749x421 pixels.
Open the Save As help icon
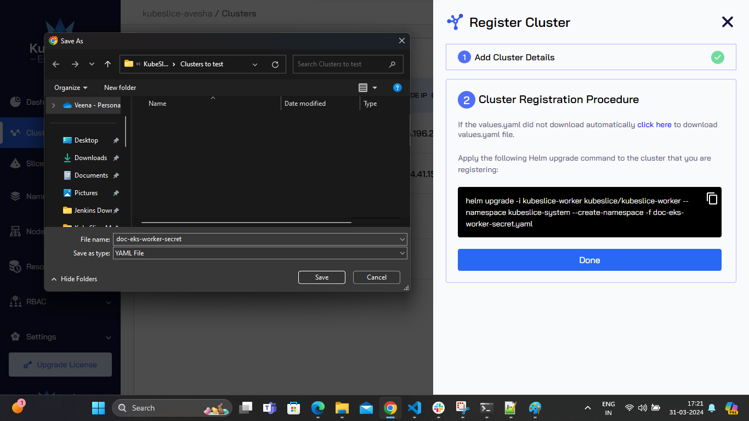click(x=398, y=88)
